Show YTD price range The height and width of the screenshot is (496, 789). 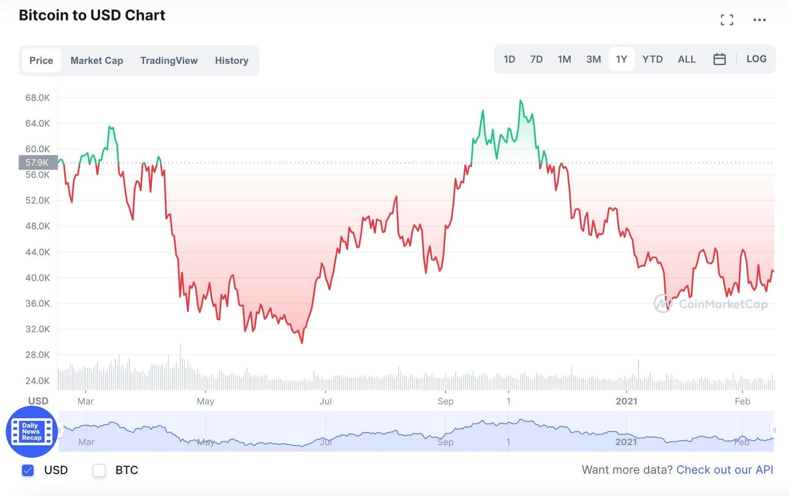tap(652, 59)
